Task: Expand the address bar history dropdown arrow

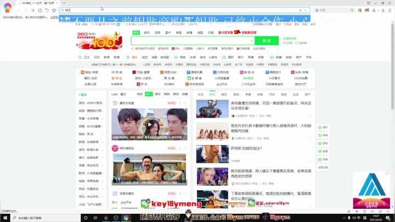Action: coord(306,10)
